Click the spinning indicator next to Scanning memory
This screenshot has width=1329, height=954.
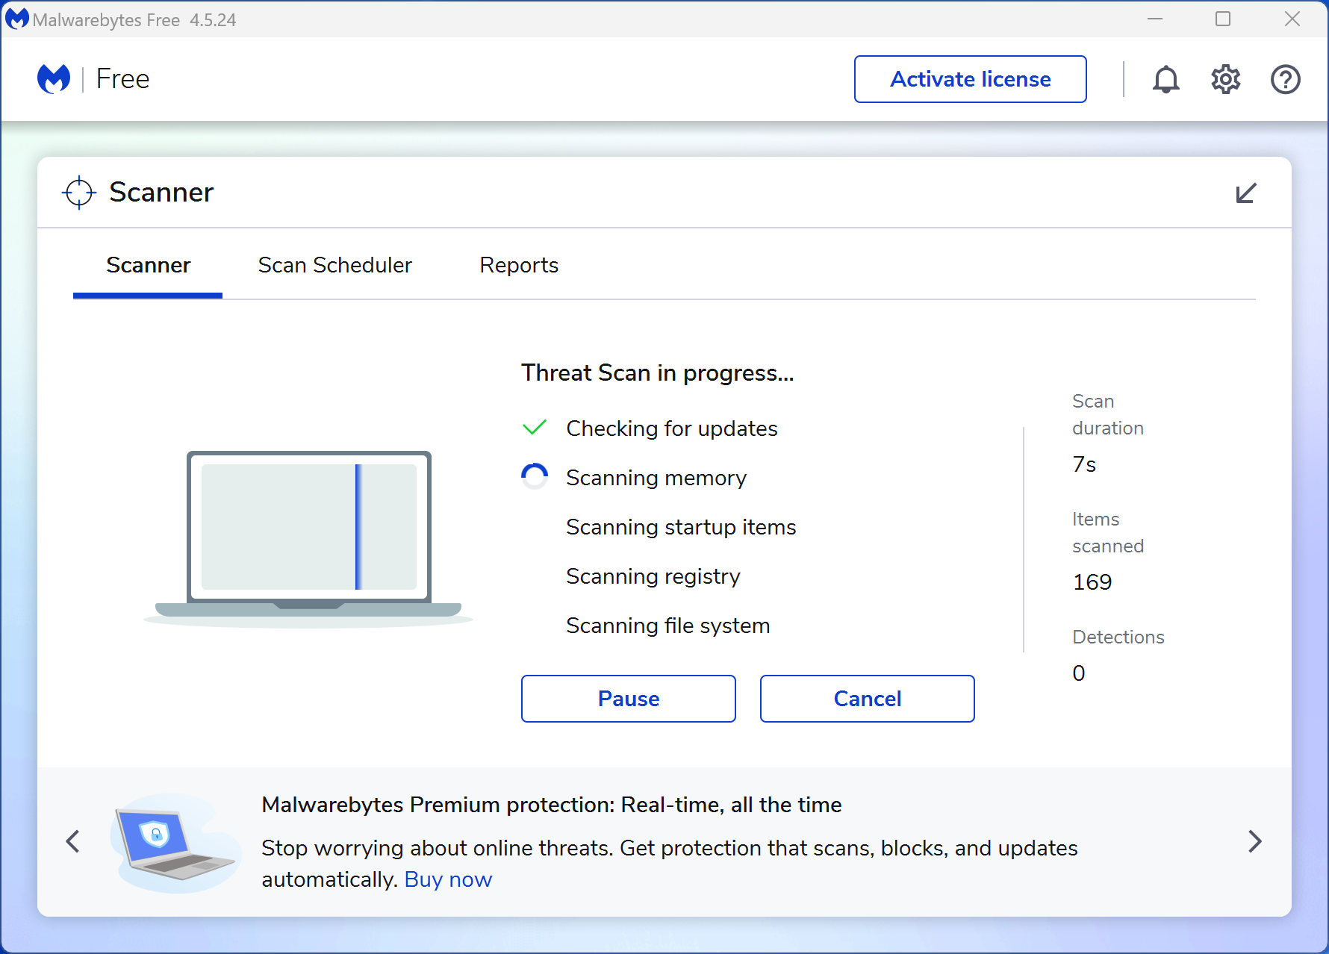point(534,476)
